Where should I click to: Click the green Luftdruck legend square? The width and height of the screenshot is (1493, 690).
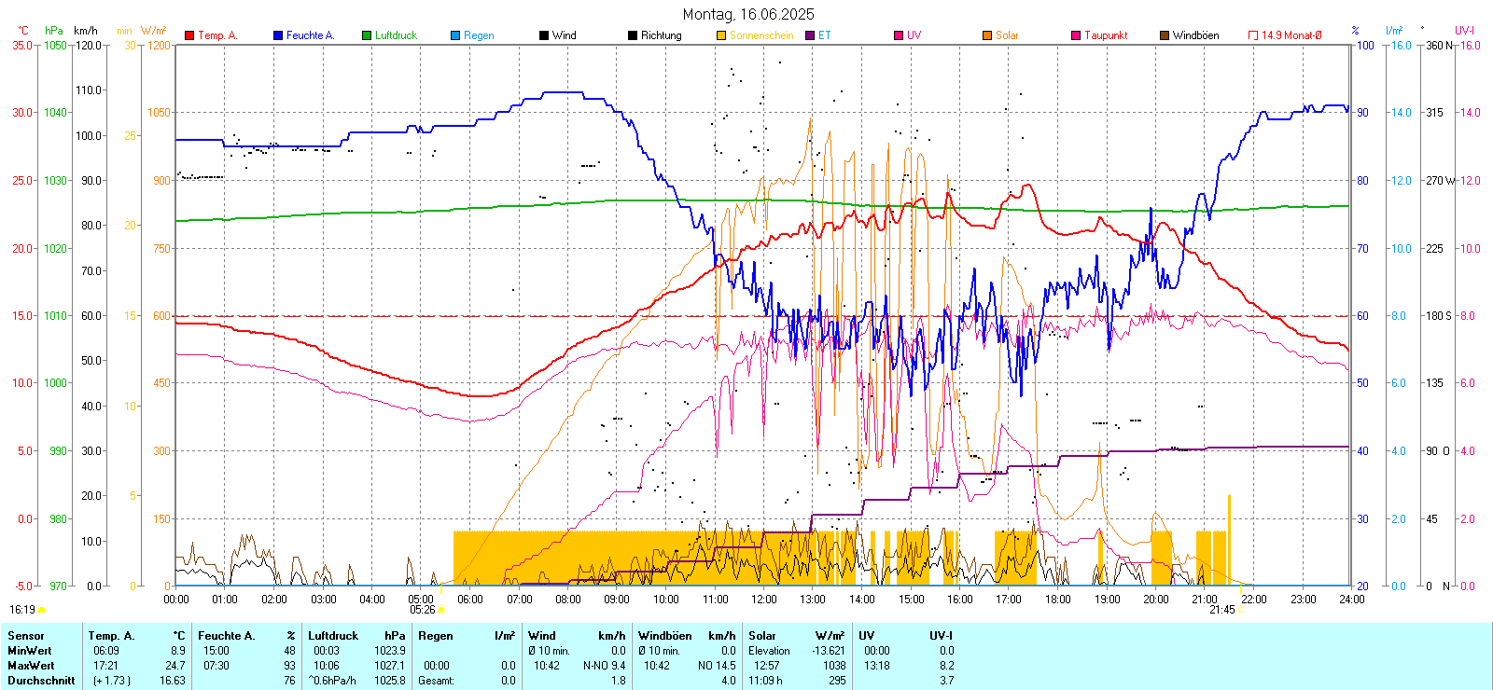tap(367, 35)
